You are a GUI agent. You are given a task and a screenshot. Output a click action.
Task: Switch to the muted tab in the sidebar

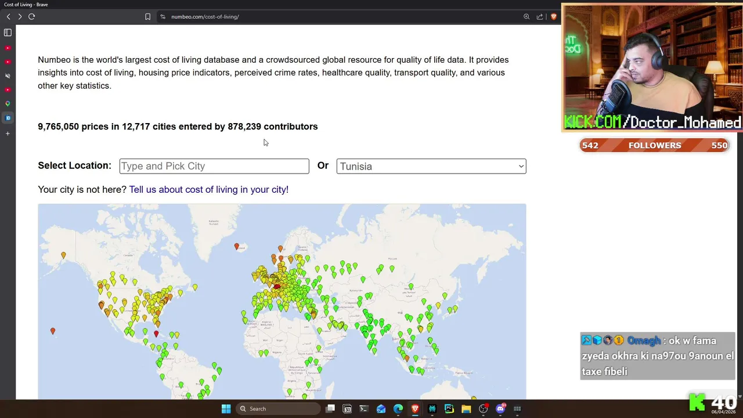(8, 76)
